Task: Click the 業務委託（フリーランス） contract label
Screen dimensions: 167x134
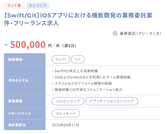Action: click(140, 33)
